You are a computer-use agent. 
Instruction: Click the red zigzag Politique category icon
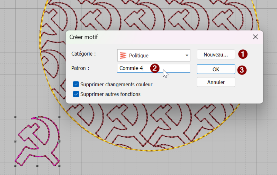tap(123, 55)
